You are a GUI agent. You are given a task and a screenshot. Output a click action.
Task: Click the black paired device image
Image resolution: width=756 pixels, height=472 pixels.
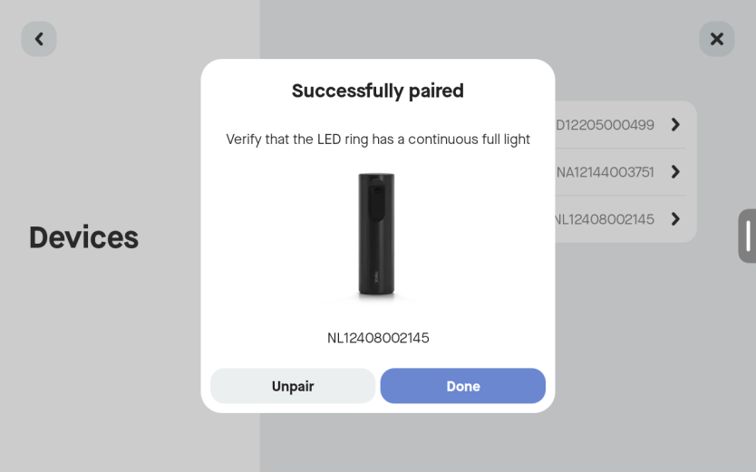coord(375,234)
